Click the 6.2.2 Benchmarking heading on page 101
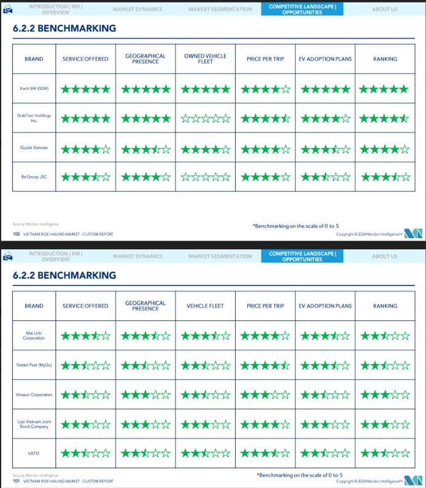426x488 pixels. (x=64, y=276)
